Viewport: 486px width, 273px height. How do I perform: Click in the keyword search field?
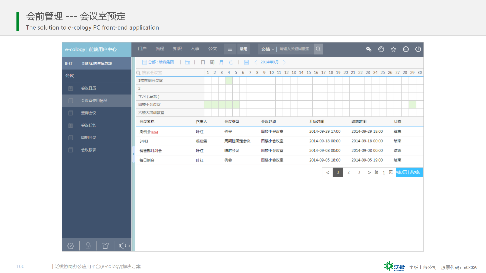[295, 49]
